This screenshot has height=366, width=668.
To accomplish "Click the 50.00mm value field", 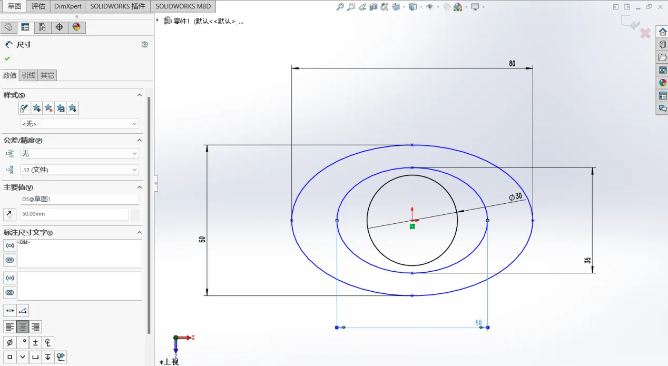I will pyautogui.click(x=74, y=214).
